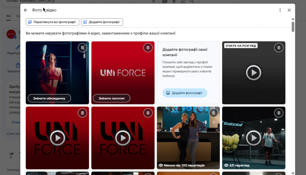The width and height of the screenshot is (306, 175).
Task: Play second UNI FORCE logo video in second row
Action: (x=123, y=138)
